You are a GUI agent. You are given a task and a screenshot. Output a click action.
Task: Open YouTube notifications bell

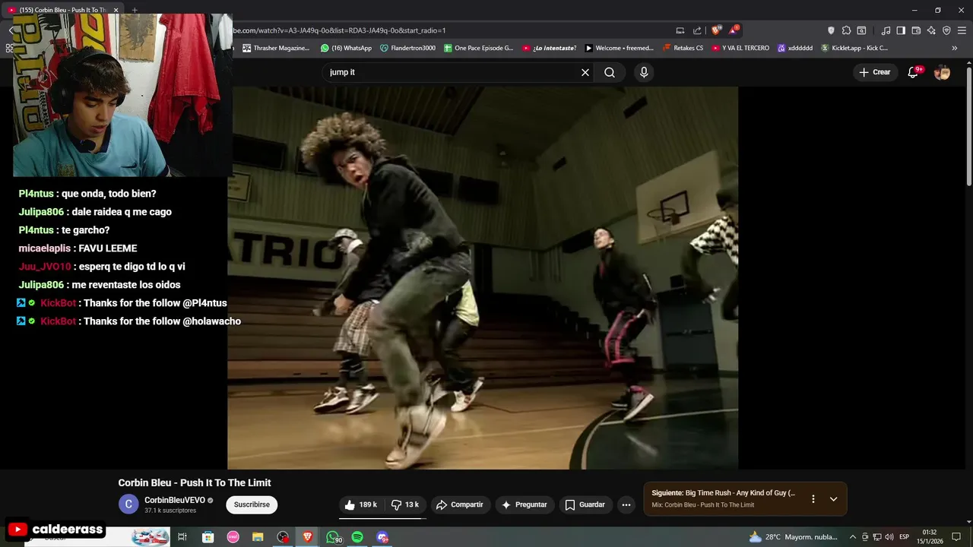click(x=913, y=72)
